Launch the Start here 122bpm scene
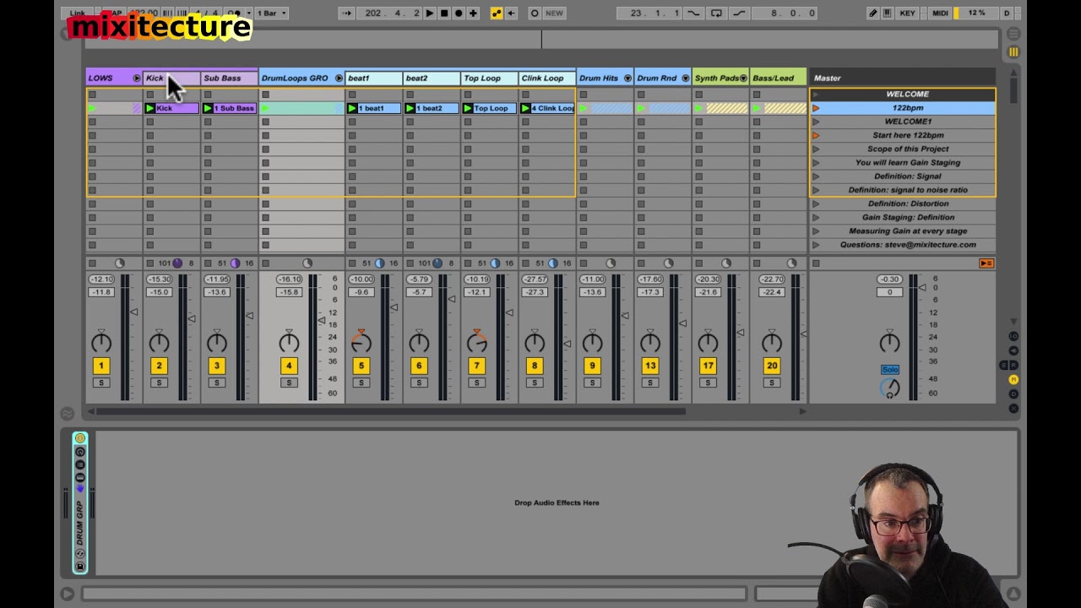1081x608 pixels. coord(816,135)
